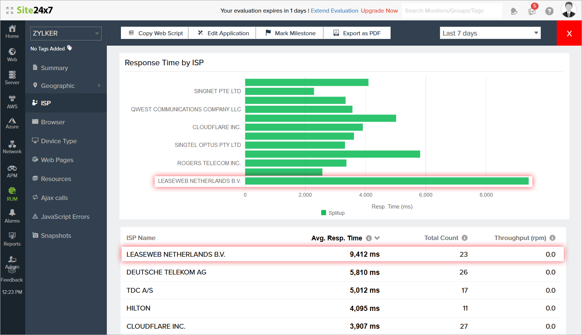The width and height of the screenshot is (582, 335).
Task: Sort by Avg. Resp. Time chevron
Action: [x=377, y=238]
